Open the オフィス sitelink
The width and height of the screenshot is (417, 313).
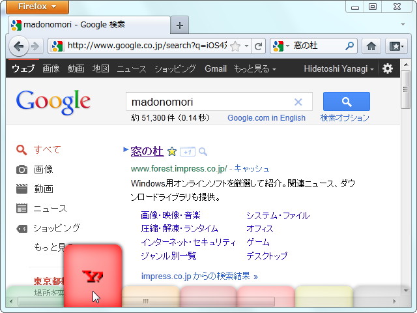coord(260,228)
